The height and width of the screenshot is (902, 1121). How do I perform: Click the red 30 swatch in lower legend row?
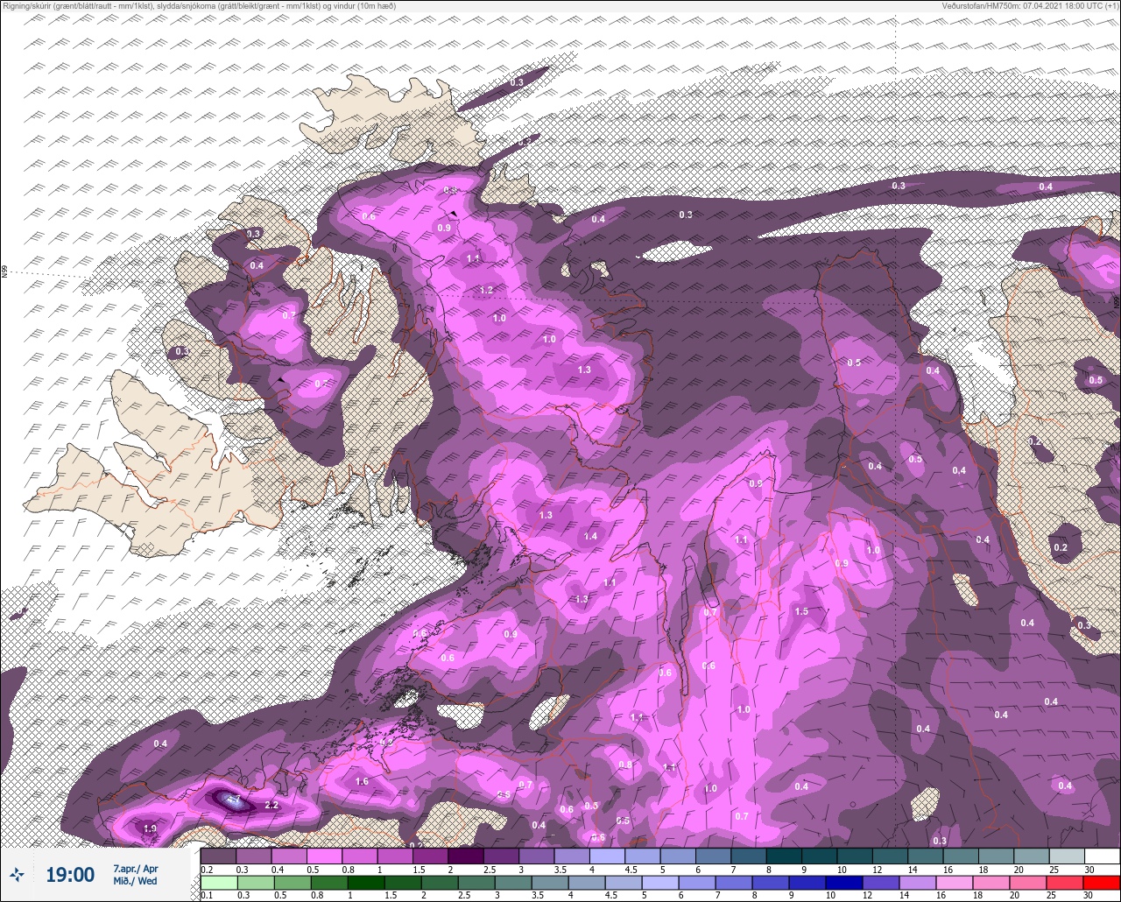pos(1102,883)
